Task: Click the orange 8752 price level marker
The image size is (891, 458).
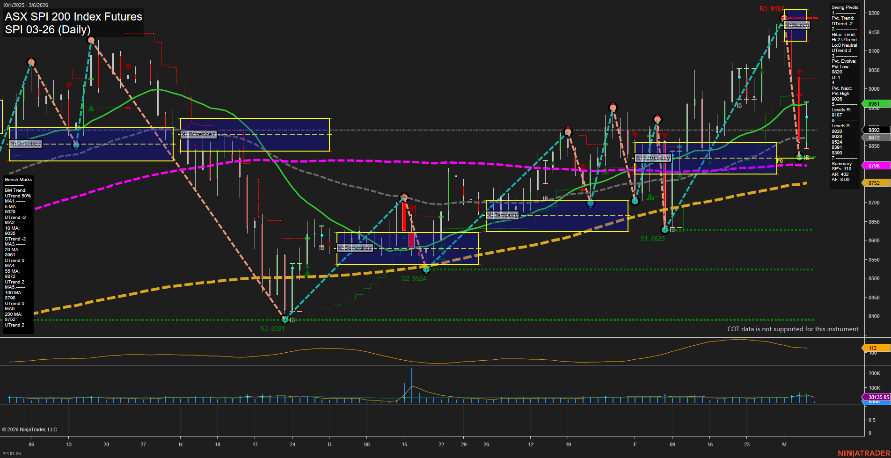Action: (x=873, y=182)
